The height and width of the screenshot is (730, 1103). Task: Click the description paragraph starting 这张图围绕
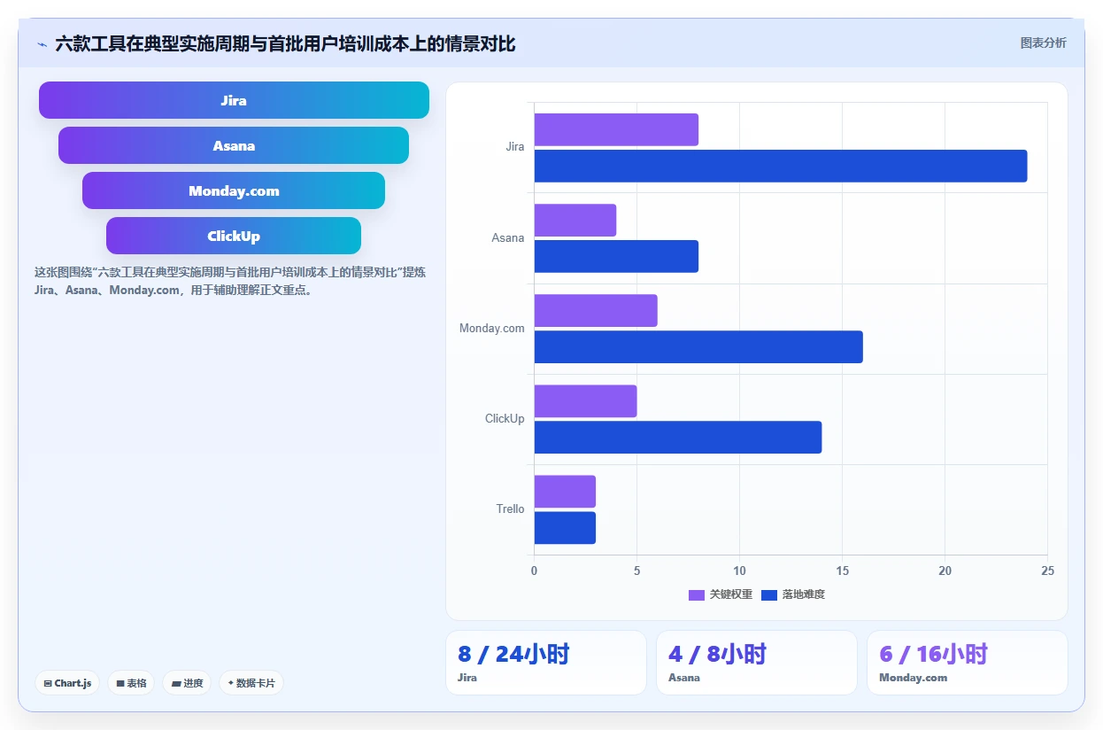[230, 281]
